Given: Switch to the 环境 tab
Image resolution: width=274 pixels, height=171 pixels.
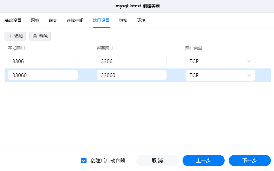Looking at the screenshot, I should (x=141, y=21).
